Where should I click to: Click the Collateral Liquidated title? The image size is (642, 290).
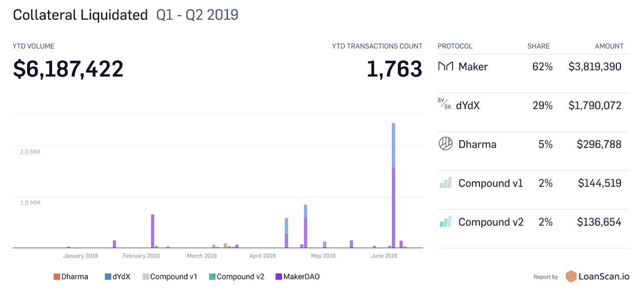pos(80,15)
